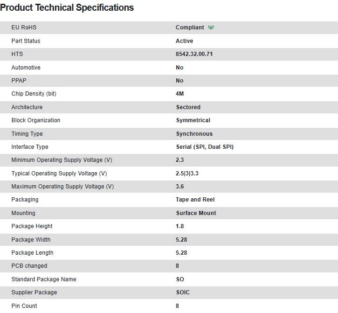Screen dimensions: 338x313
Task: Select the Standard Package Name value SO
Action: point(180,279)
